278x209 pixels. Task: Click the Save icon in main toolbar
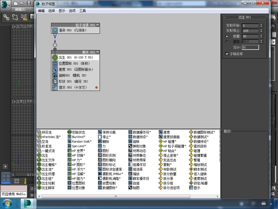tap(29, 3)
